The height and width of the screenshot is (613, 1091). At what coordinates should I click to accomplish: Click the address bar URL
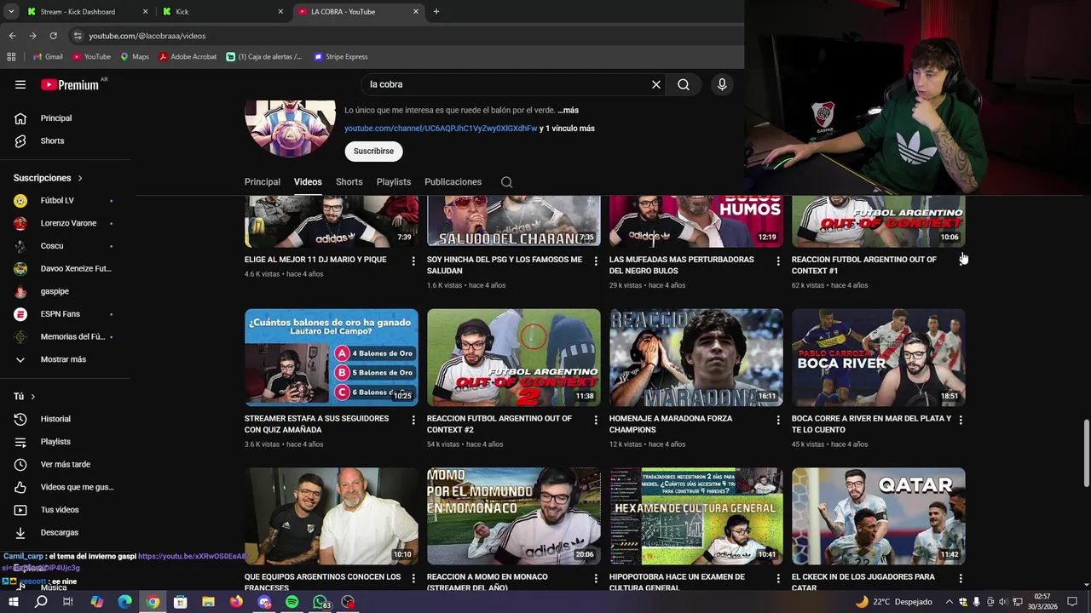click(147, 36)
